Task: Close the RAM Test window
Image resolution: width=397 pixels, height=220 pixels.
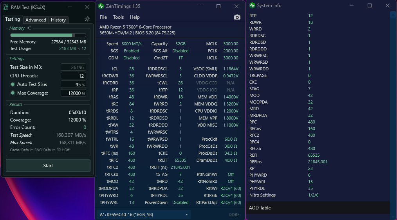Action: click(x=87, y=7)
